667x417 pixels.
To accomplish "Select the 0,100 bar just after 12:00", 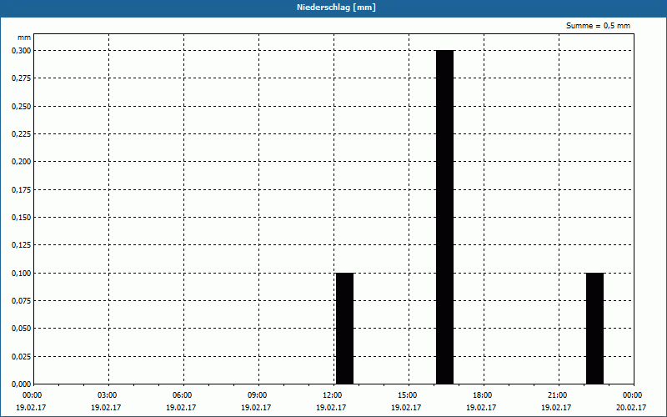I will pyautogui.click(x=344, y=329).
